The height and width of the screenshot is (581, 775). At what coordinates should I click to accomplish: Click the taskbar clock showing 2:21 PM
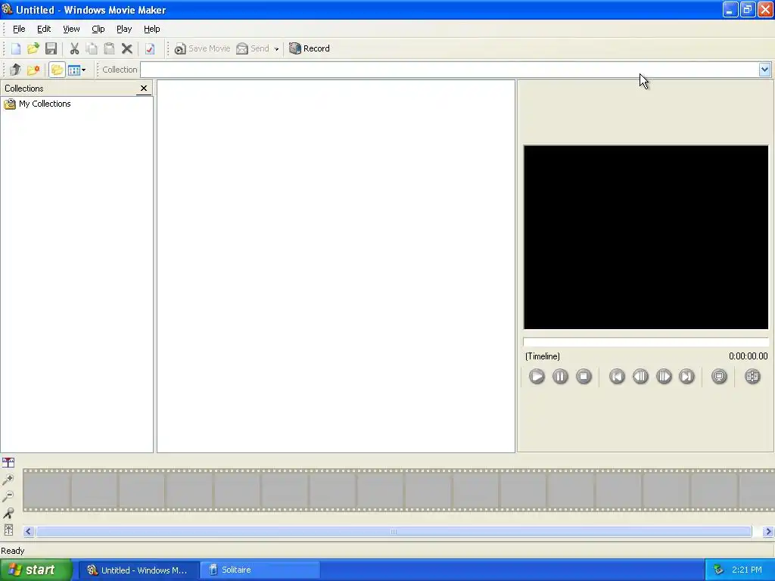pos(747,570)
